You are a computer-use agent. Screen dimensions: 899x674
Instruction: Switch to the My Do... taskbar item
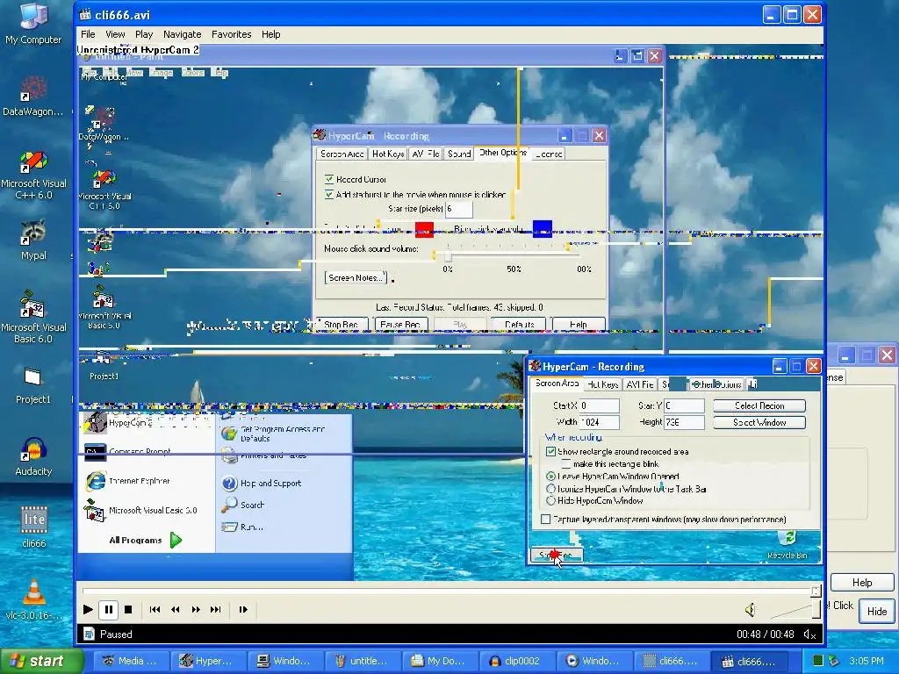(x=441, y=661)
